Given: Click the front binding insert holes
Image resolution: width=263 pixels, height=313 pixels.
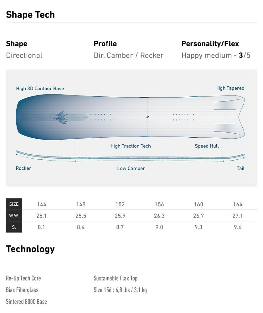Looking at the screenshot, I should (100, 117).
